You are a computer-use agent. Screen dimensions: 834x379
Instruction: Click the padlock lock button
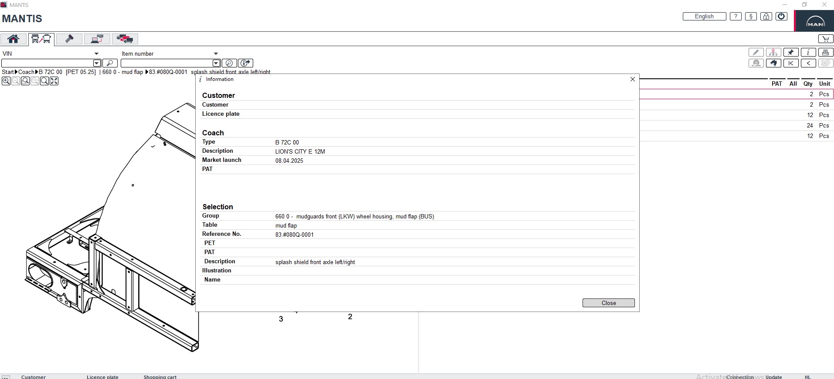point(766,17)
